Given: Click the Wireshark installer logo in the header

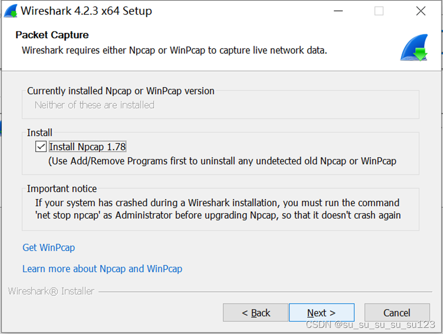Looking at the screenshot, I should pyautogui.click(x=414, y=48).
